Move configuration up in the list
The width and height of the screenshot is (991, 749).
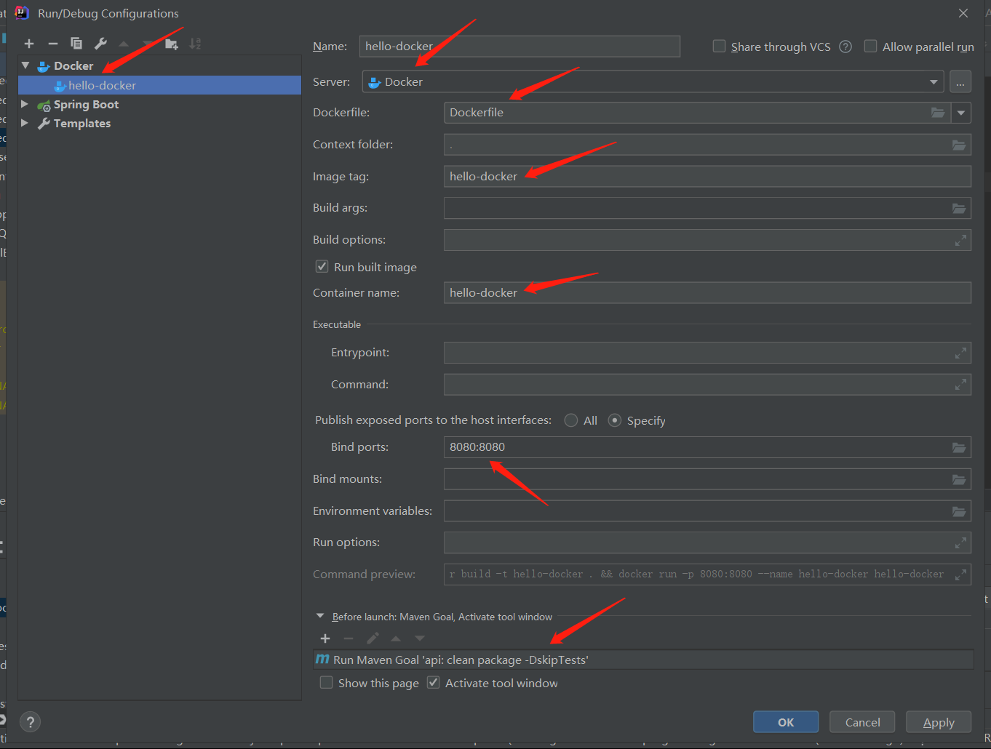click(124, 44)
